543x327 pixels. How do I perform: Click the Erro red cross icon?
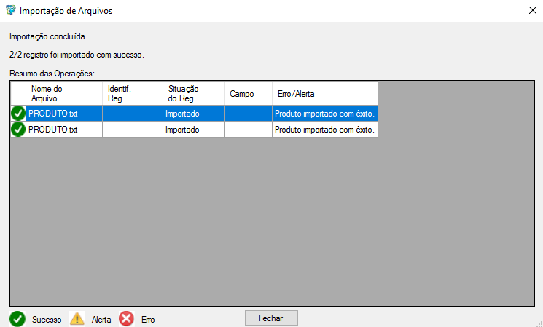(x=126, y=318)
